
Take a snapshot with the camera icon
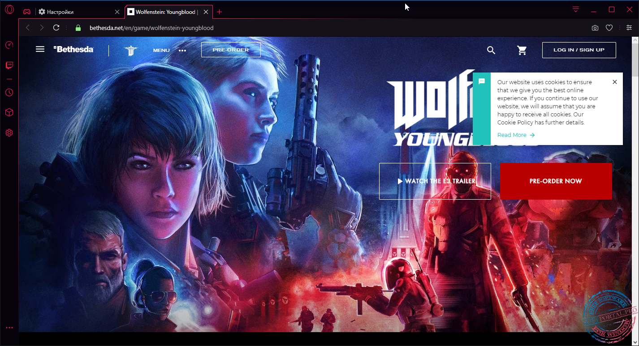point(595,28)
